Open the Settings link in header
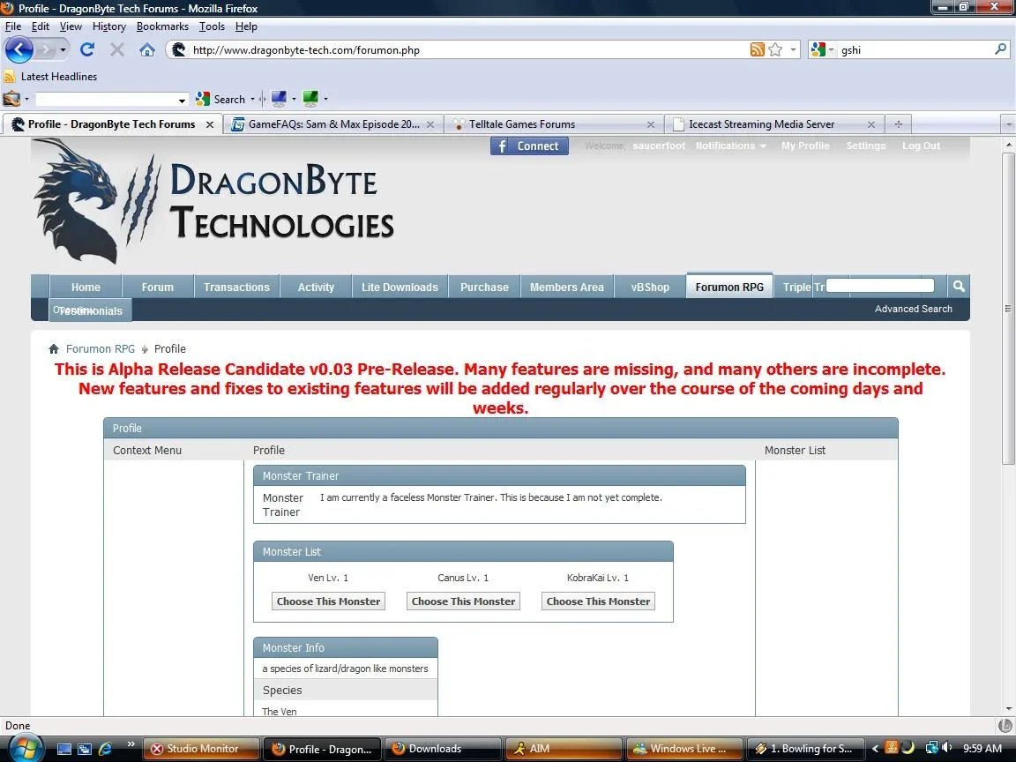The width and height of the screenshot is (1016, 762). point(866,146)
